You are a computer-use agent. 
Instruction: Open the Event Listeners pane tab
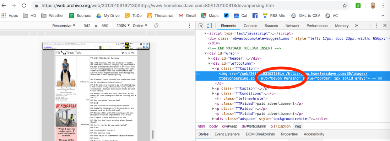(x=227, y=134)
